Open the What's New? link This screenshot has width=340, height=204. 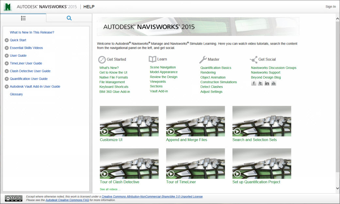pyautogui.click(x=109, y=68)
